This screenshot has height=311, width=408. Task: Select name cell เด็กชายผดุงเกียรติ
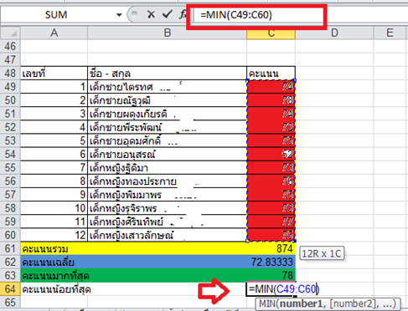point(168,114)
